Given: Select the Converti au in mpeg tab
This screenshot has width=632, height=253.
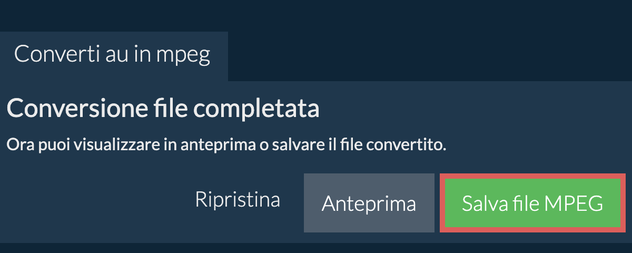Looking at the screenshot, I should pos(113,55).
